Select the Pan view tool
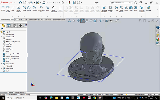The image size is (160, 100). pyautogui.click(x=78, y=21)
